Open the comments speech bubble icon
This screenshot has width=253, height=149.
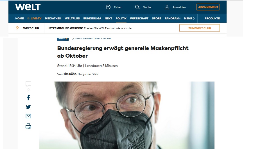point(28,84)
